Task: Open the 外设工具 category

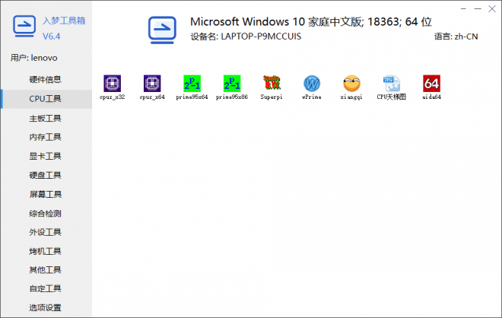Action: click(x=46, y=232)
